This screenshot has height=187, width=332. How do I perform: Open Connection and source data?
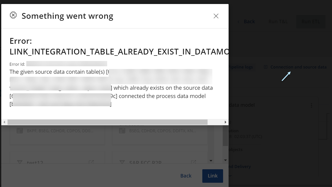[x=298, y=67]
